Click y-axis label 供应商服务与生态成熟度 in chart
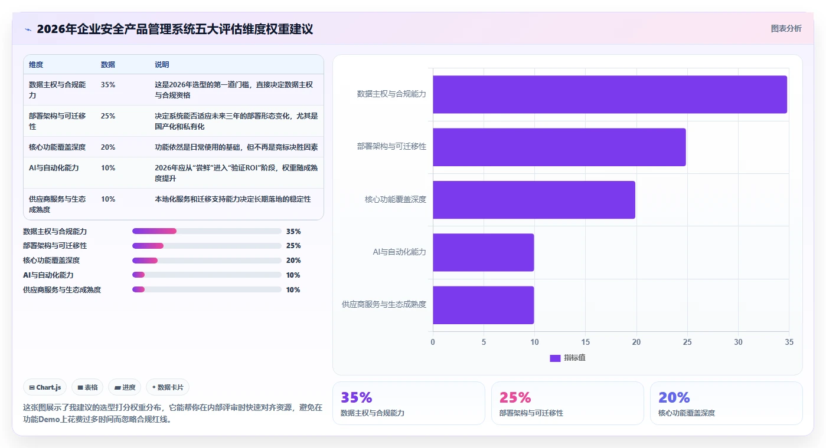The width and height of the screenshot is (826, 448). (x=384, y=305)
